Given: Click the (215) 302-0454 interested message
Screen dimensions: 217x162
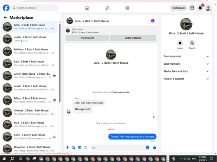Looking at the screenshot, I should pyautogui.click(x=89, y=103).
